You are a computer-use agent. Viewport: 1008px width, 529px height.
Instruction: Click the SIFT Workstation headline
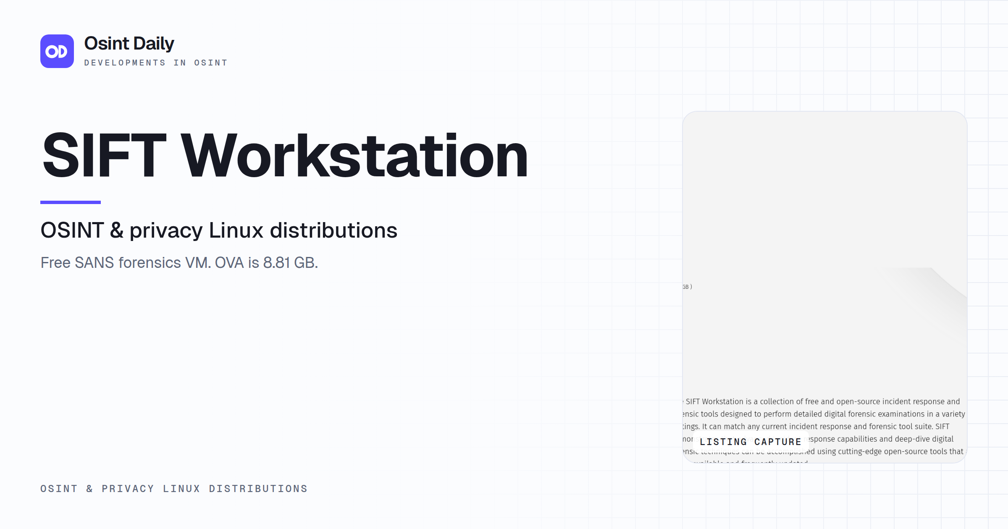(x=285, y=155)
